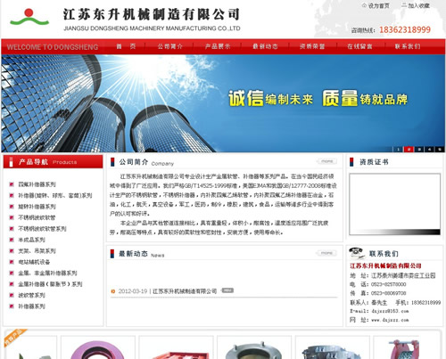Click the red bullet icon beside 半成品系列

(12, 240)
